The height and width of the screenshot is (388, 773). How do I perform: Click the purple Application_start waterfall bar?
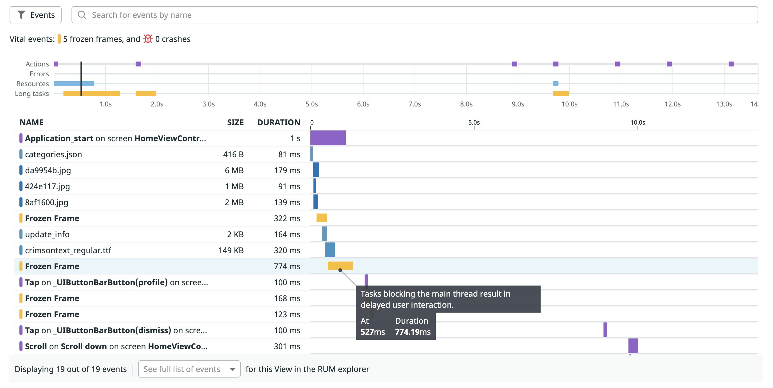[328, 138]
